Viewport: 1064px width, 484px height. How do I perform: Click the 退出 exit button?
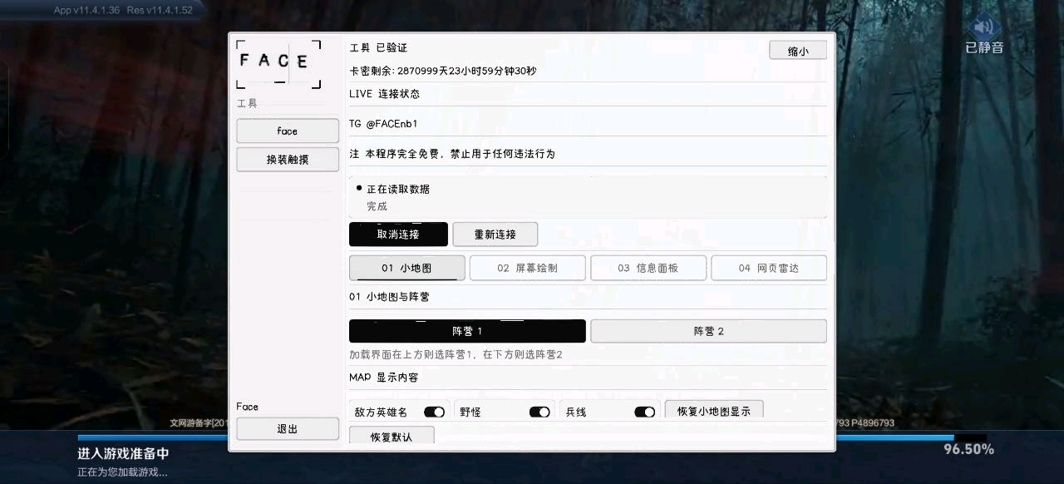tap(288, 428)
